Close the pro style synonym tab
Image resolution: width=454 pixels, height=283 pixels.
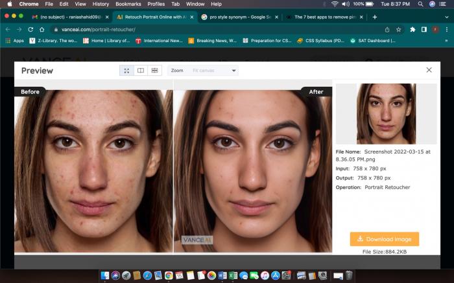276,17
